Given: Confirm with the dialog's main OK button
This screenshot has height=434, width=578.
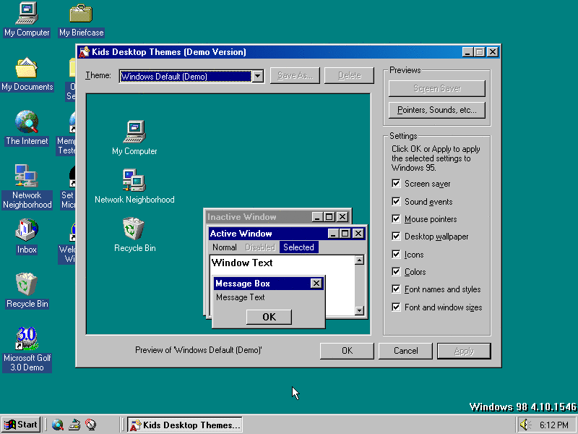Looking at the screenshot, I should point(347,351).
